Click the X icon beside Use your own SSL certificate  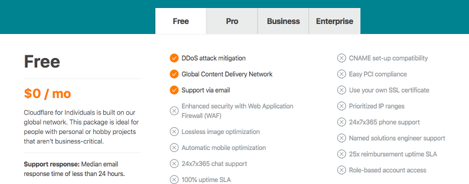pyautogui.click(x=341, y=90)
